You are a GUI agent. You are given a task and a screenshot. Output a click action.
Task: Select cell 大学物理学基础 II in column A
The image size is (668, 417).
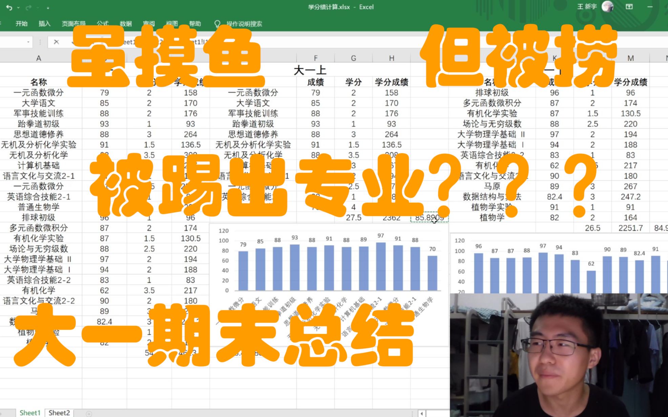pyautogui.click(x=39, y=259)
